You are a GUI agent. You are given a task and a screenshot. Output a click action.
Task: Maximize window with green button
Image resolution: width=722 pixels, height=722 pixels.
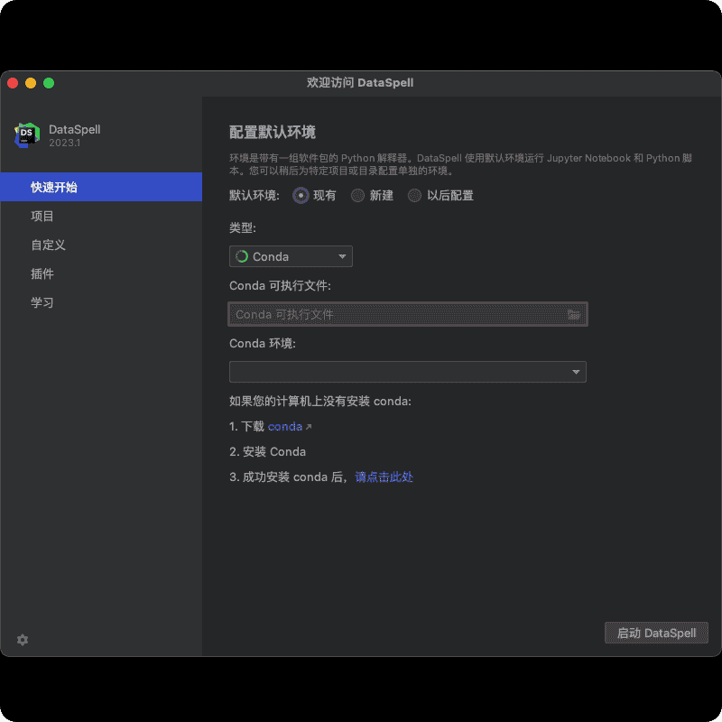point(49,83)
